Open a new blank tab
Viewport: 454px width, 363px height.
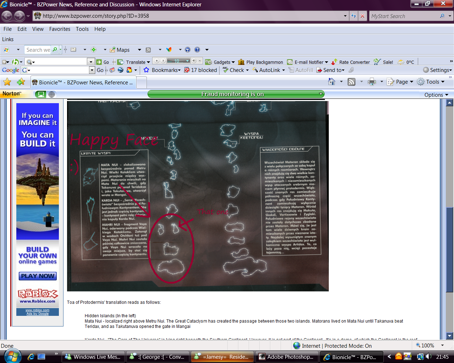tap(142, 83)
